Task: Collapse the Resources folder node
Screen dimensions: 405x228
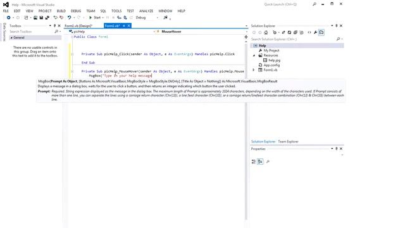Action: (254, 55)
